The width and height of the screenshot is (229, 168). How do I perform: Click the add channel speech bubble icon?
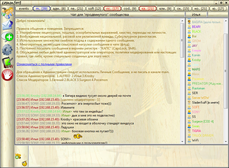point(7,37)
